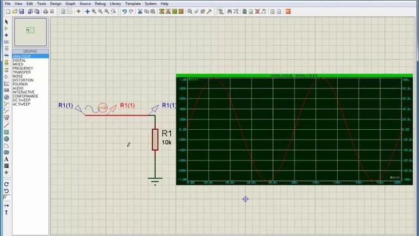Open the Edit menu

point(29,4)
